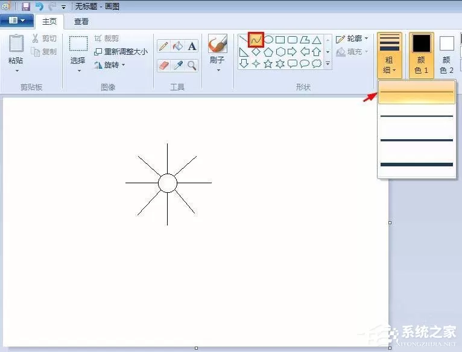Choose the Up arrow shape

tap(317, 52)
